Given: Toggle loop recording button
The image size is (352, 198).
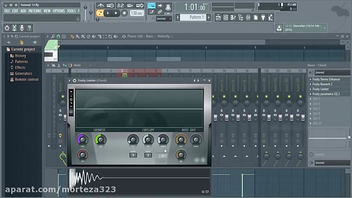Looking at the screenshot, I should click(x=140, y=5).
